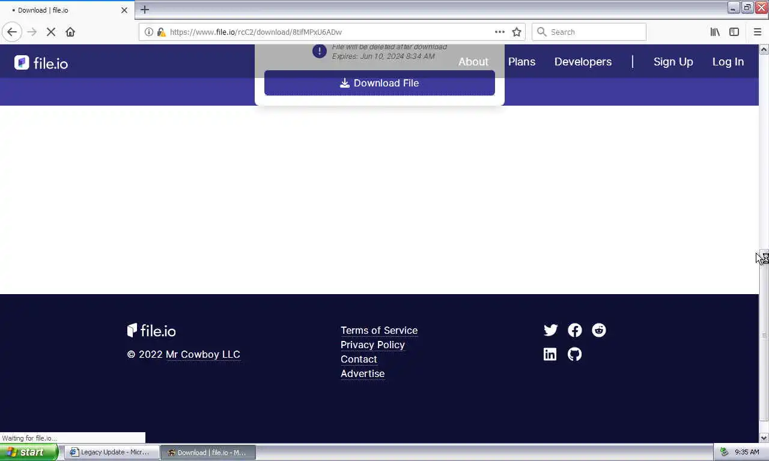769x461 pixels.
Task: Go back with the browser back arrow
Action: coord(12,32)
